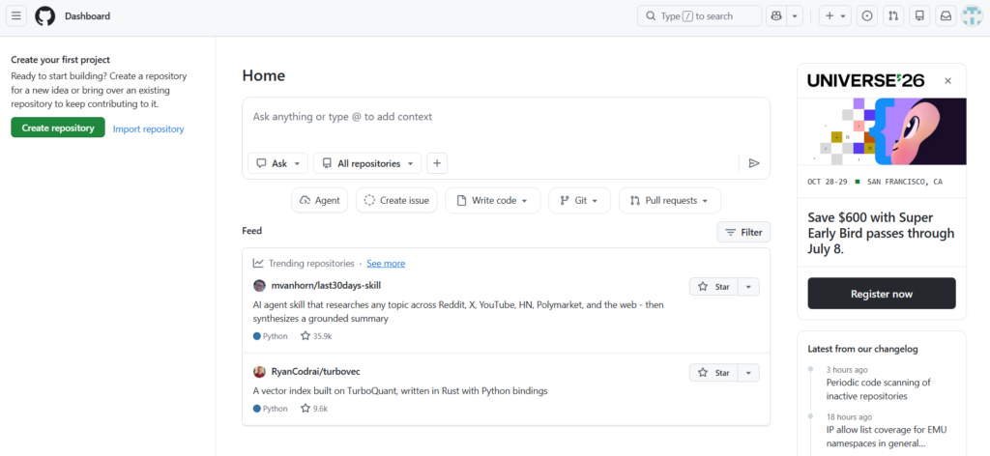Click the Latest from our changelog heading
Image resolution: width=990 pixels, height=456 pixels.
pyautogui.click(x=862, y=348)
